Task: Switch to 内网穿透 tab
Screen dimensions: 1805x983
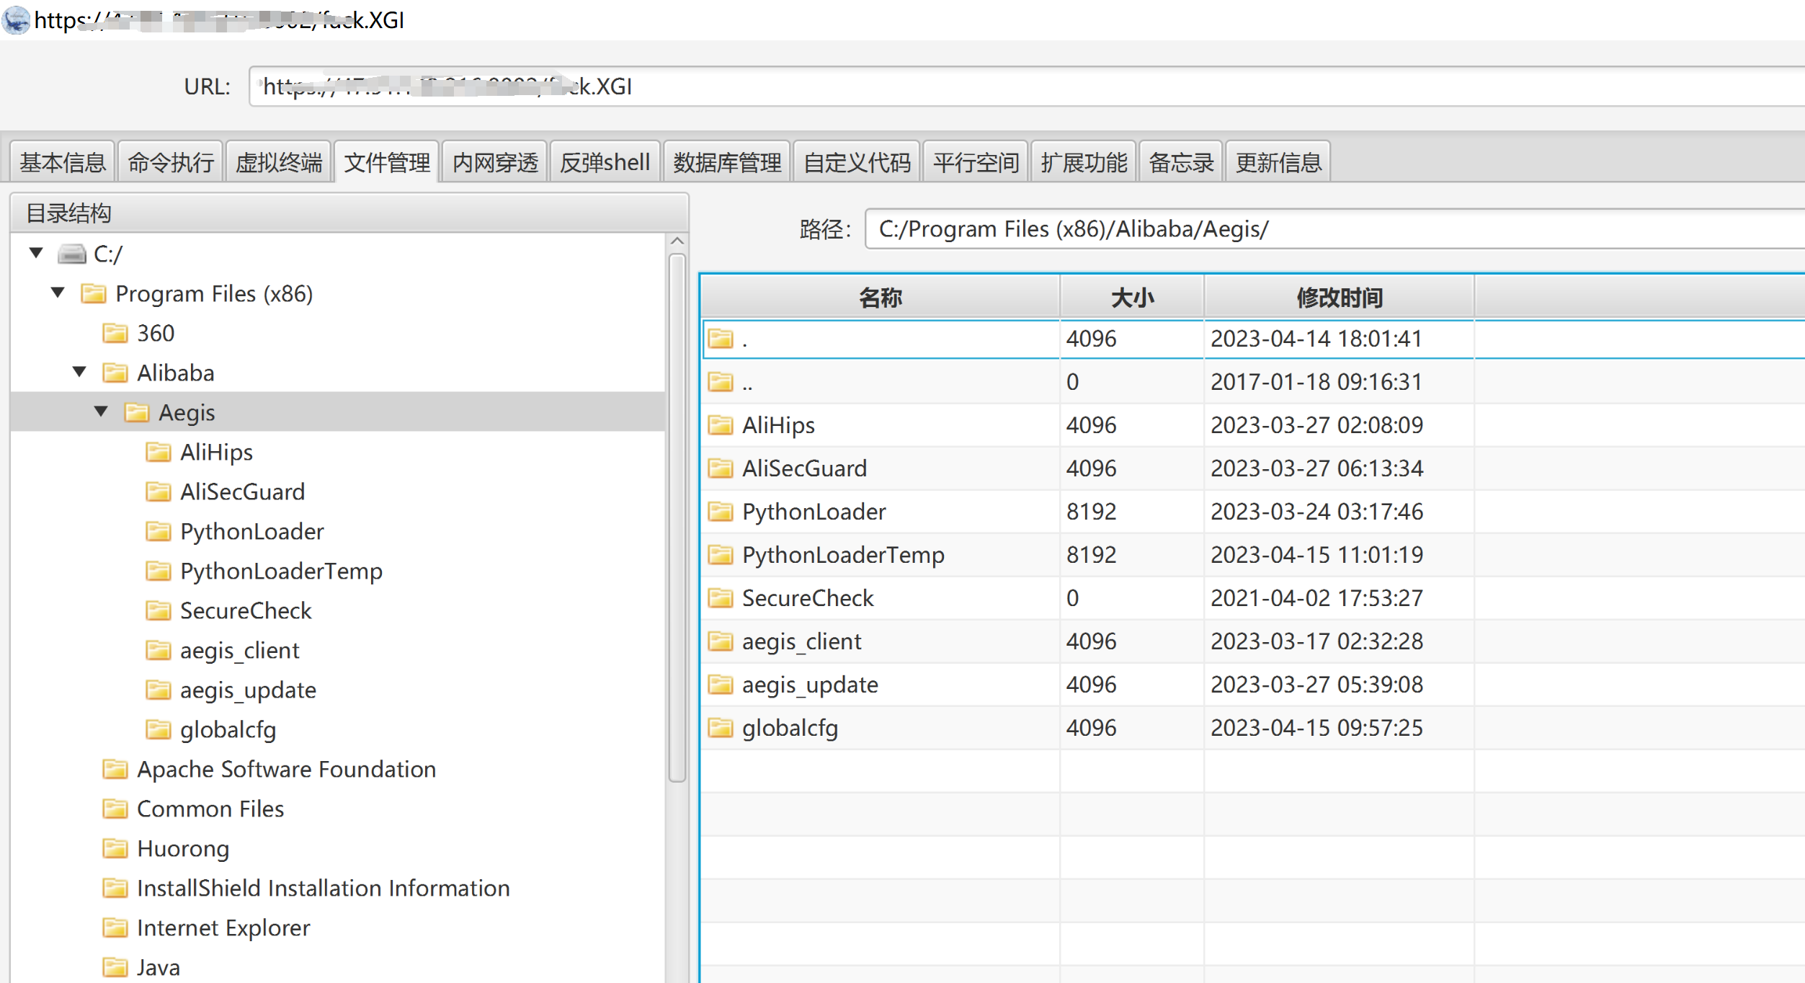Action: tap(495, 163)
